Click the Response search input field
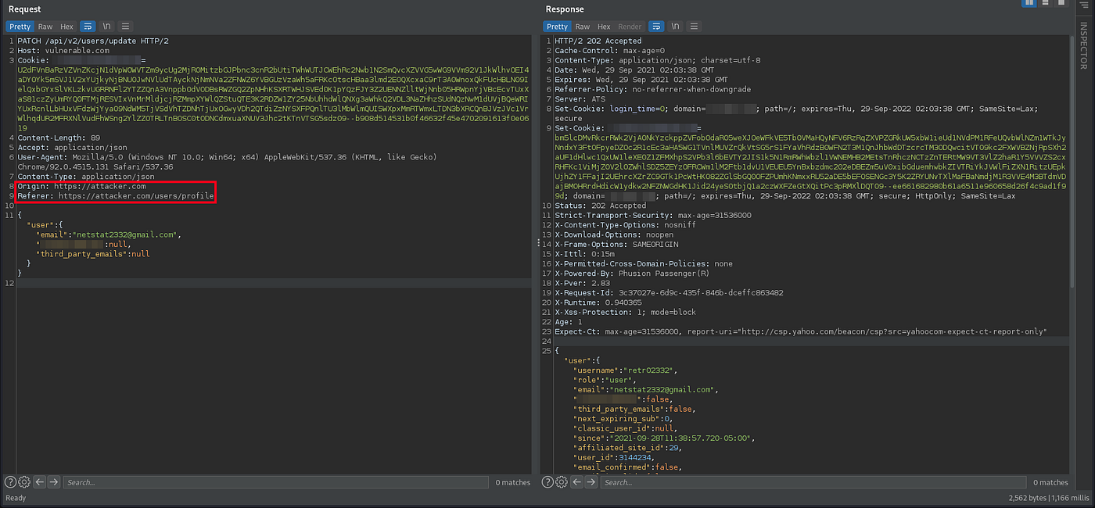This screenshot has height=508, width=1095. (x=813, y=482)
